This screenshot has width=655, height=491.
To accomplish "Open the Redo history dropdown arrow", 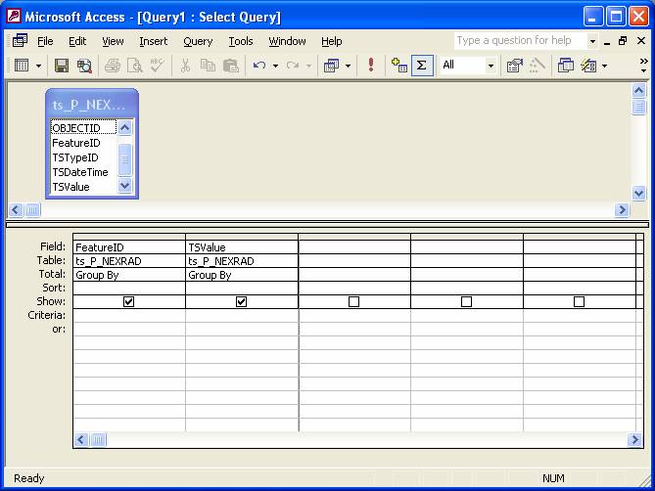I will click(x=308, y=66).
